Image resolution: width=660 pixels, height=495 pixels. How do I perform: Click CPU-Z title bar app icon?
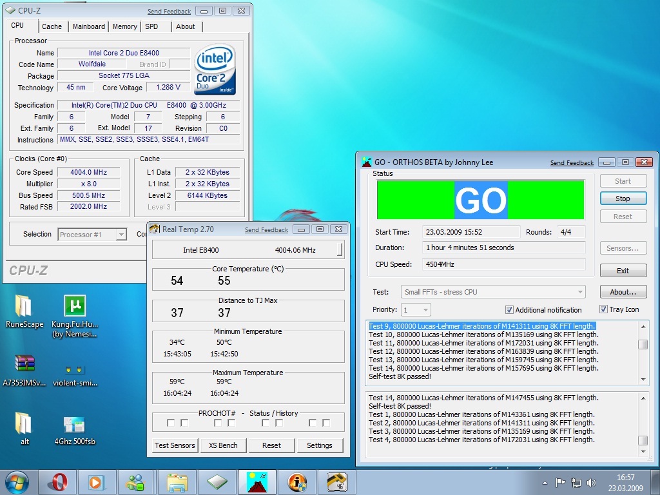pos(10,10)
